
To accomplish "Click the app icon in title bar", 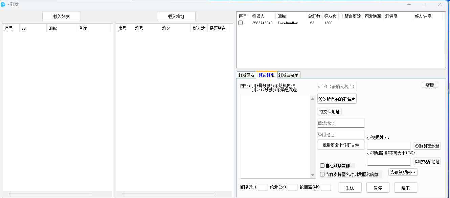I will 3,4.
